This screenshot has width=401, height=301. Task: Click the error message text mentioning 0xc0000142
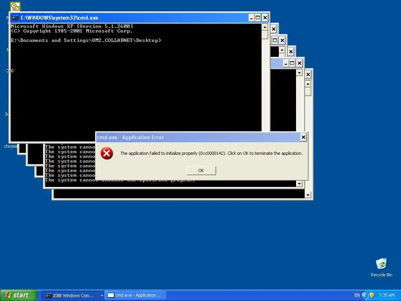[211, 153]
